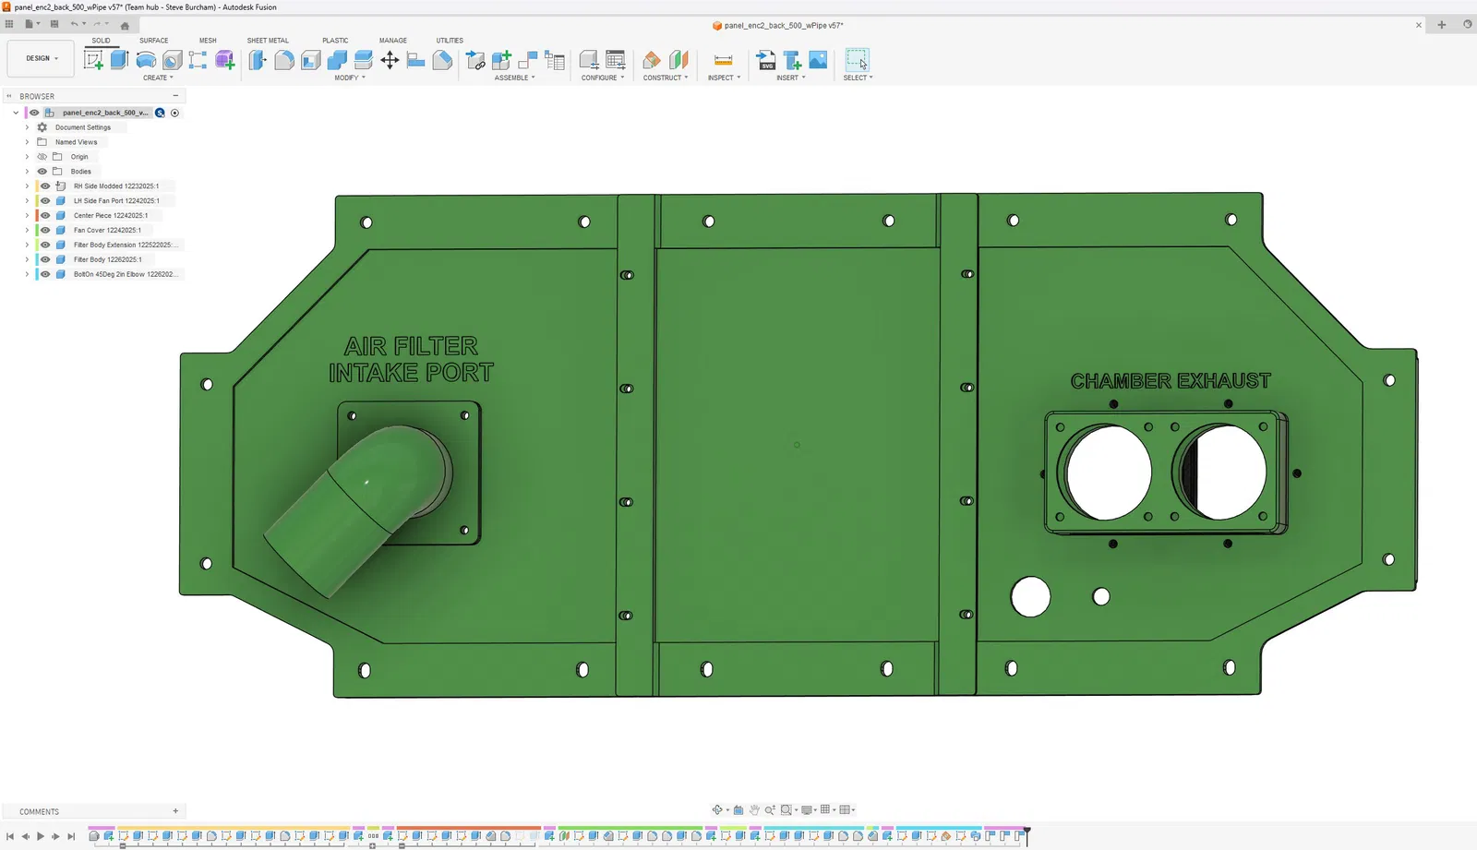Select the Fillet tool
The height and width of the screenshot is (850, 1477).
pos(284,60)
